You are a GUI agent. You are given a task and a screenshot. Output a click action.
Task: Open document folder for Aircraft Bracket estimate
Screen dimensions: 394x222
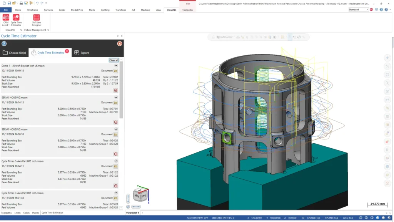(115, 71)
